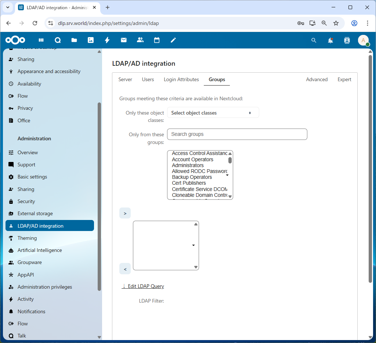Switch to the Users tab

[148, 79]
